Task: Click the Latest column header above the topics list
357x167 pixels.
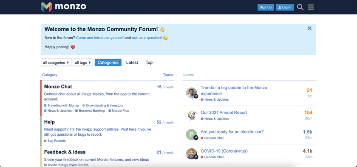Action: 189,75
